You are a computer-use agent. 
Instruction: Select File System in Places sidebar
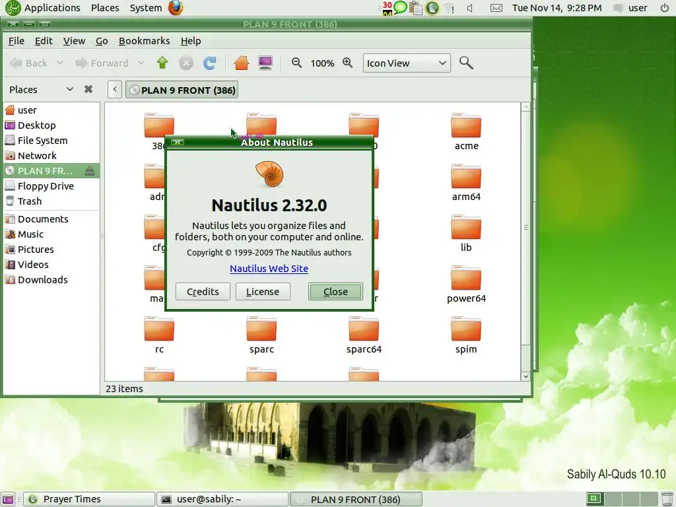point(51,140)
